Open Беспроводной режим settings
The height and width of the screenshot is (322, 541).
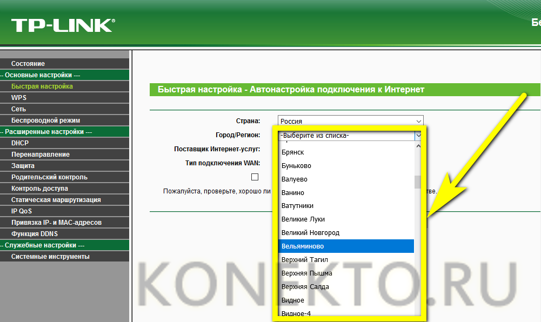point(64,120)
